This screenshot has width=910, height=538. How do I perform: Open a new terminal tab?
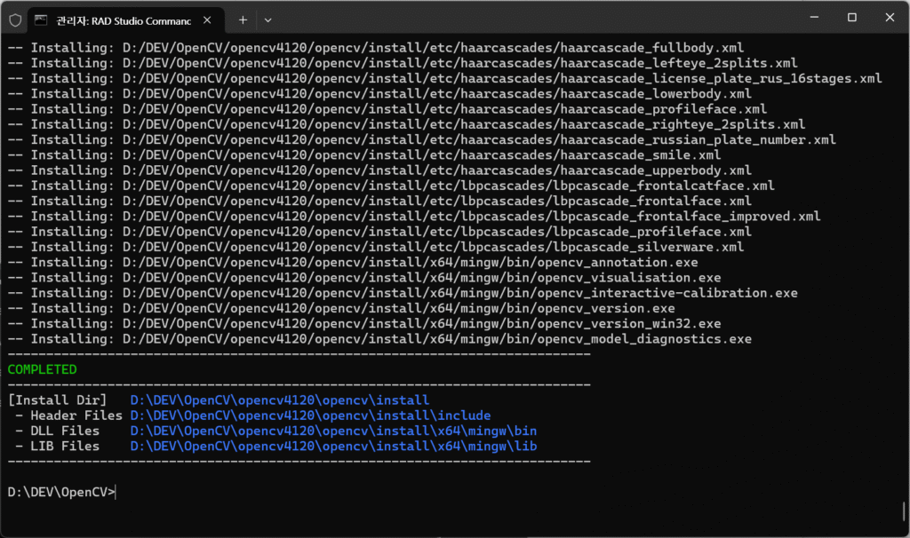243,20
